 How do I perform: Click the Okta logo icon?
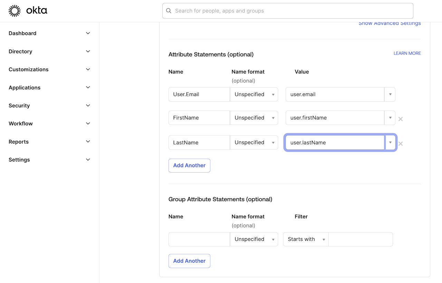[x=15, y=11]
